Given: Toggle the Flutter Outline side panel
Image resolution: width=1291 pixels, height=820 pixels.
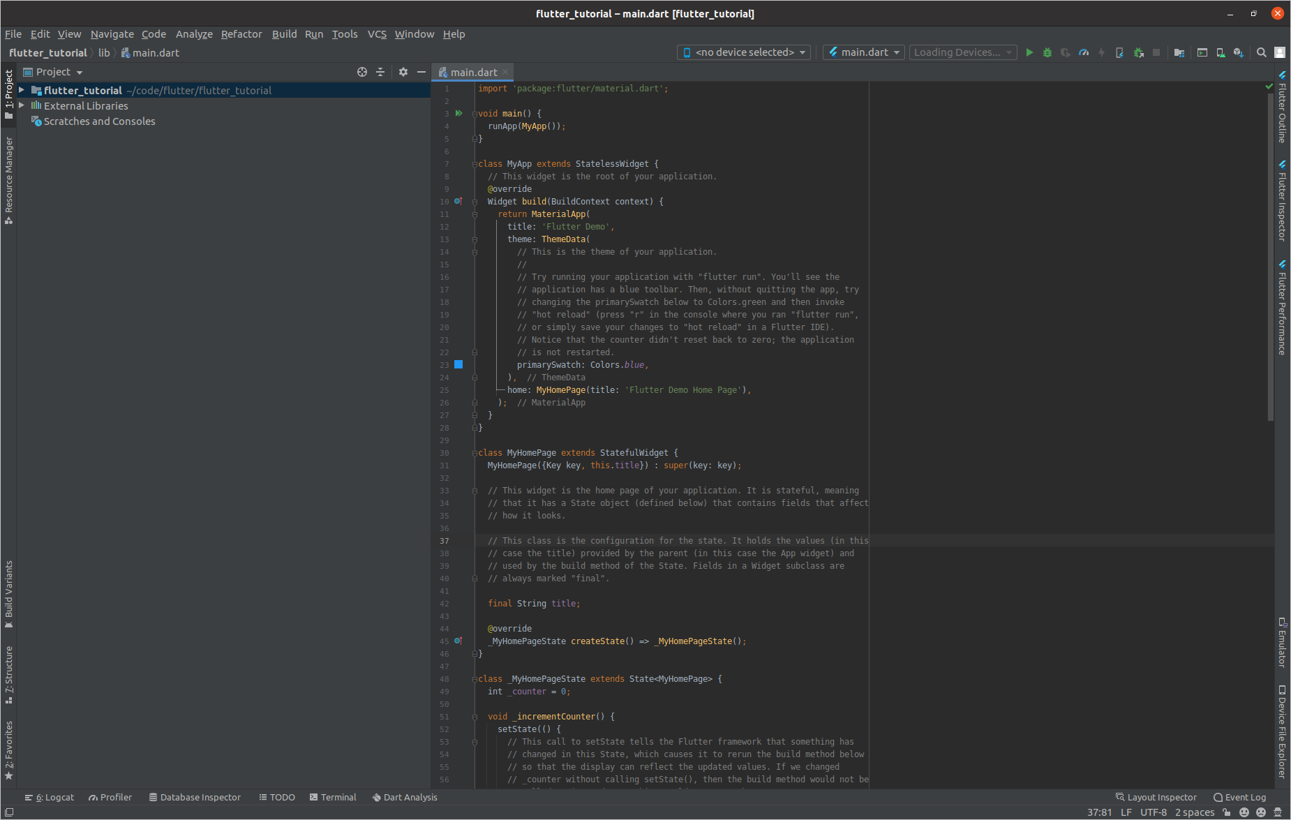Looking at the screenshot, I should pos(1282,106).
